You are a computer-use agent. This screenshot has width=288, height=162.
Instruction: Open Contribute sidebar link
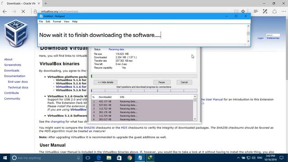point(11,93)
